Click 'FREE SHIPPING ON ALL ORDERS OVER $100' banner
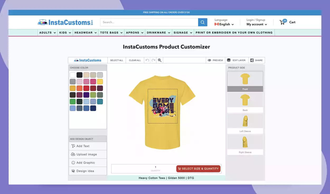 166,12
